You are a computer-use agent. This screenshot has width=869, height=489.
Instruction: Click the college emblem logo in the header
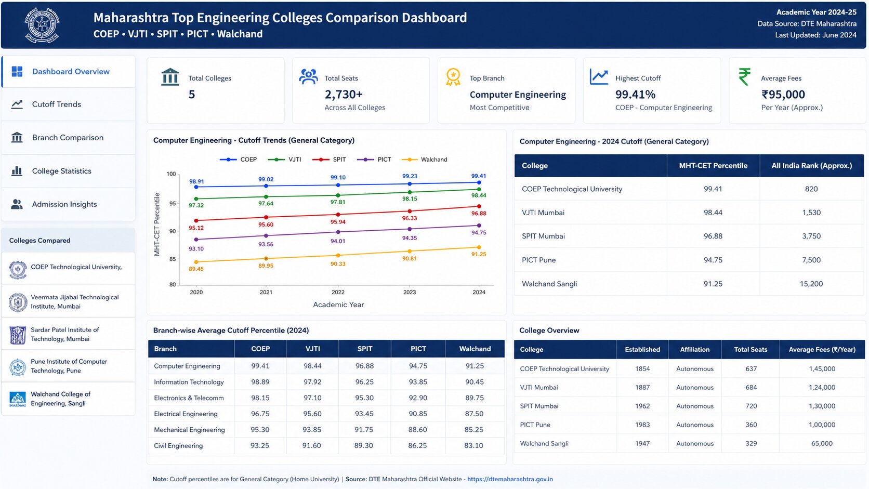click(x=42, y=25)
